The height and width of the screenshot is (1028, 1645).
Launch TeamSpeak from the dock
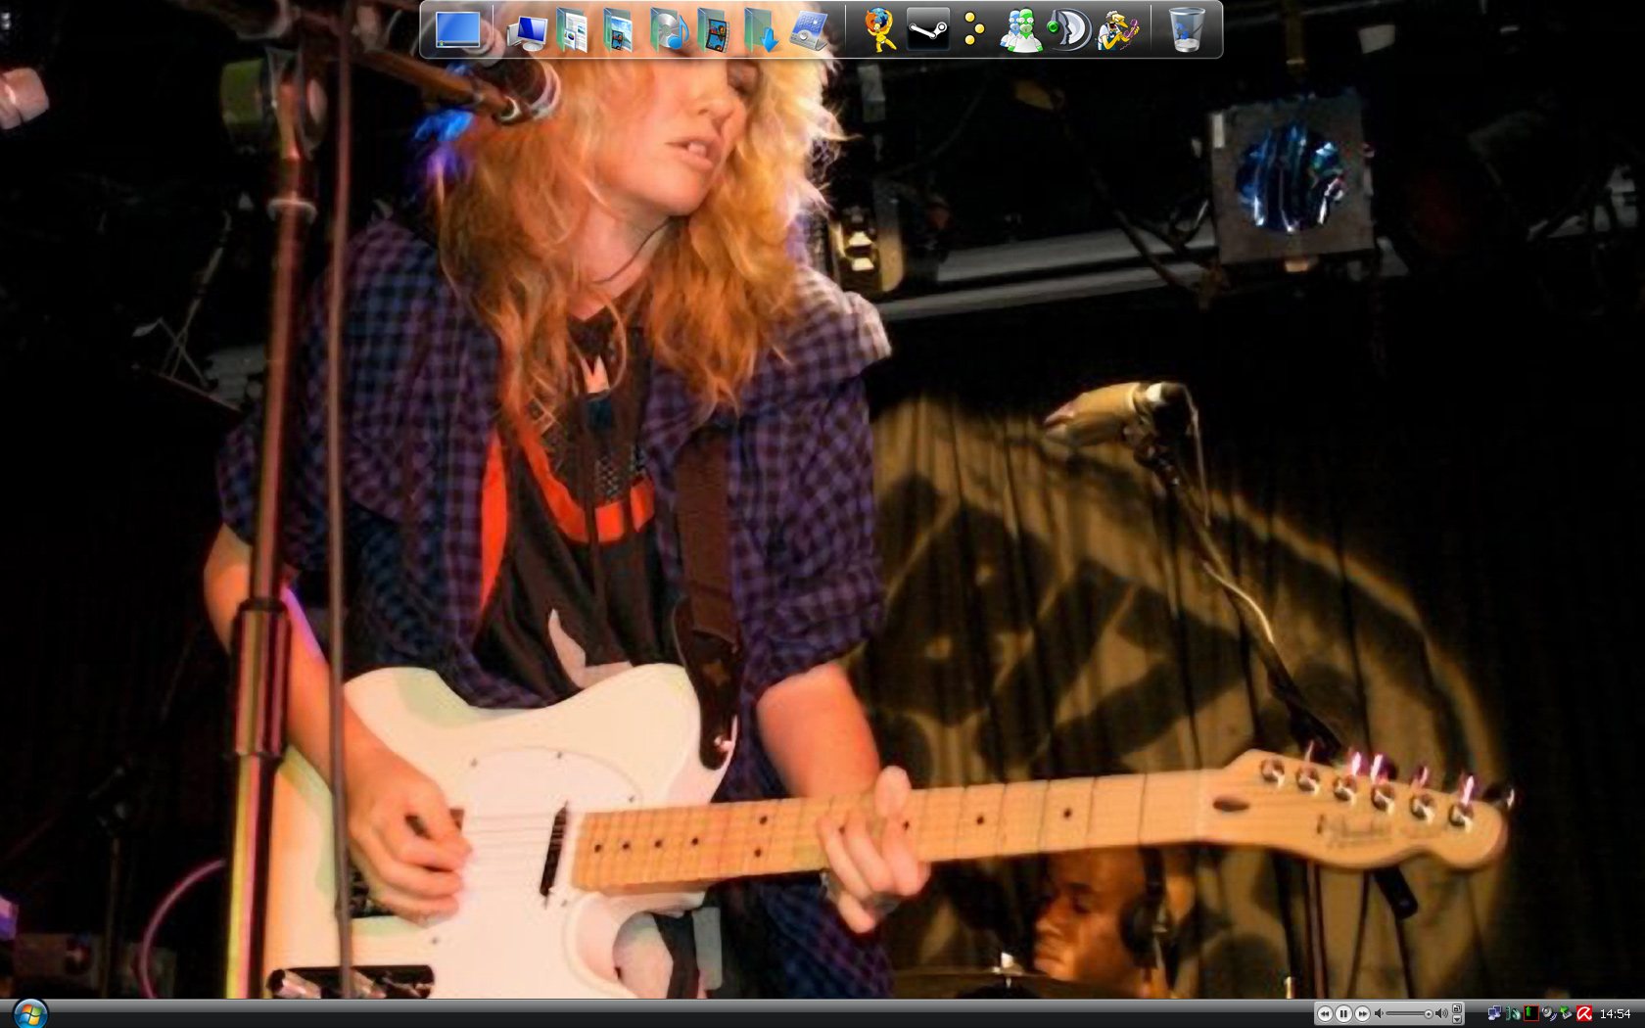(1068, 30)
